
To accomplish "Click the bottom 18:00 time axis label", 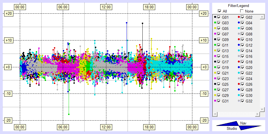I will [x=149, y=127].
